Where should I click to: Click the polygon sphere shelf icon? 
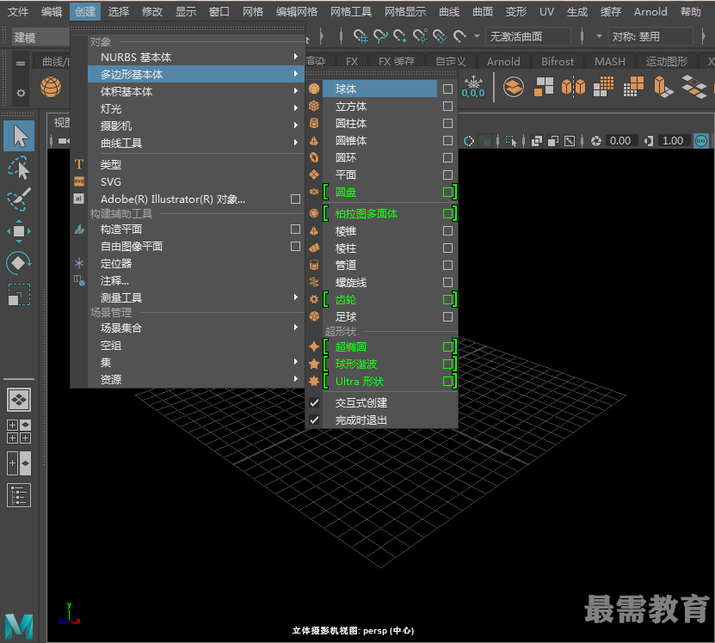pos(51,87)
